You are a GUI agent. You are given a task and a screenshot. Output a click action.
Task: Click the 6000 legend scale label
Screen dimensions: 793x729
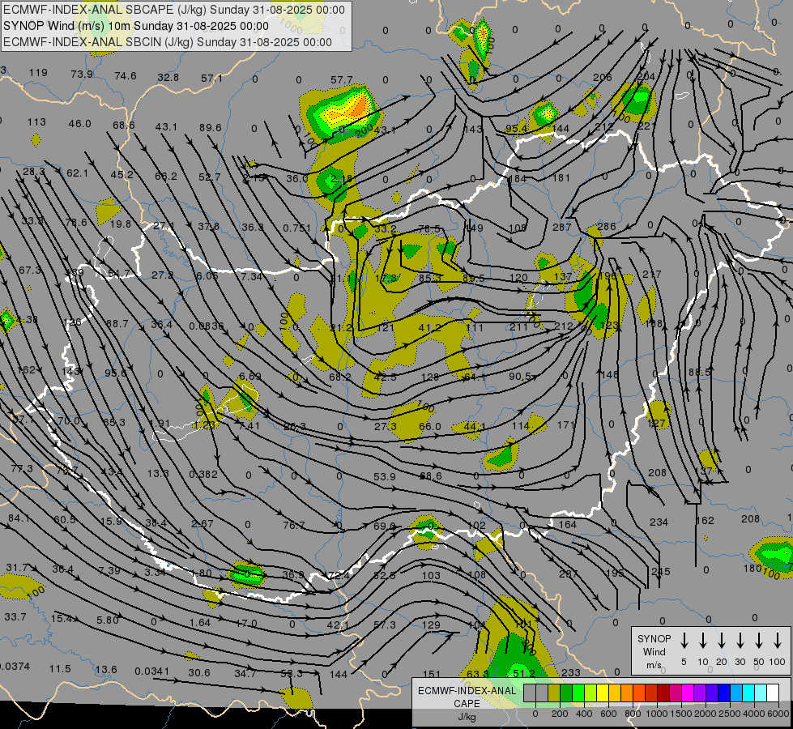778,714
